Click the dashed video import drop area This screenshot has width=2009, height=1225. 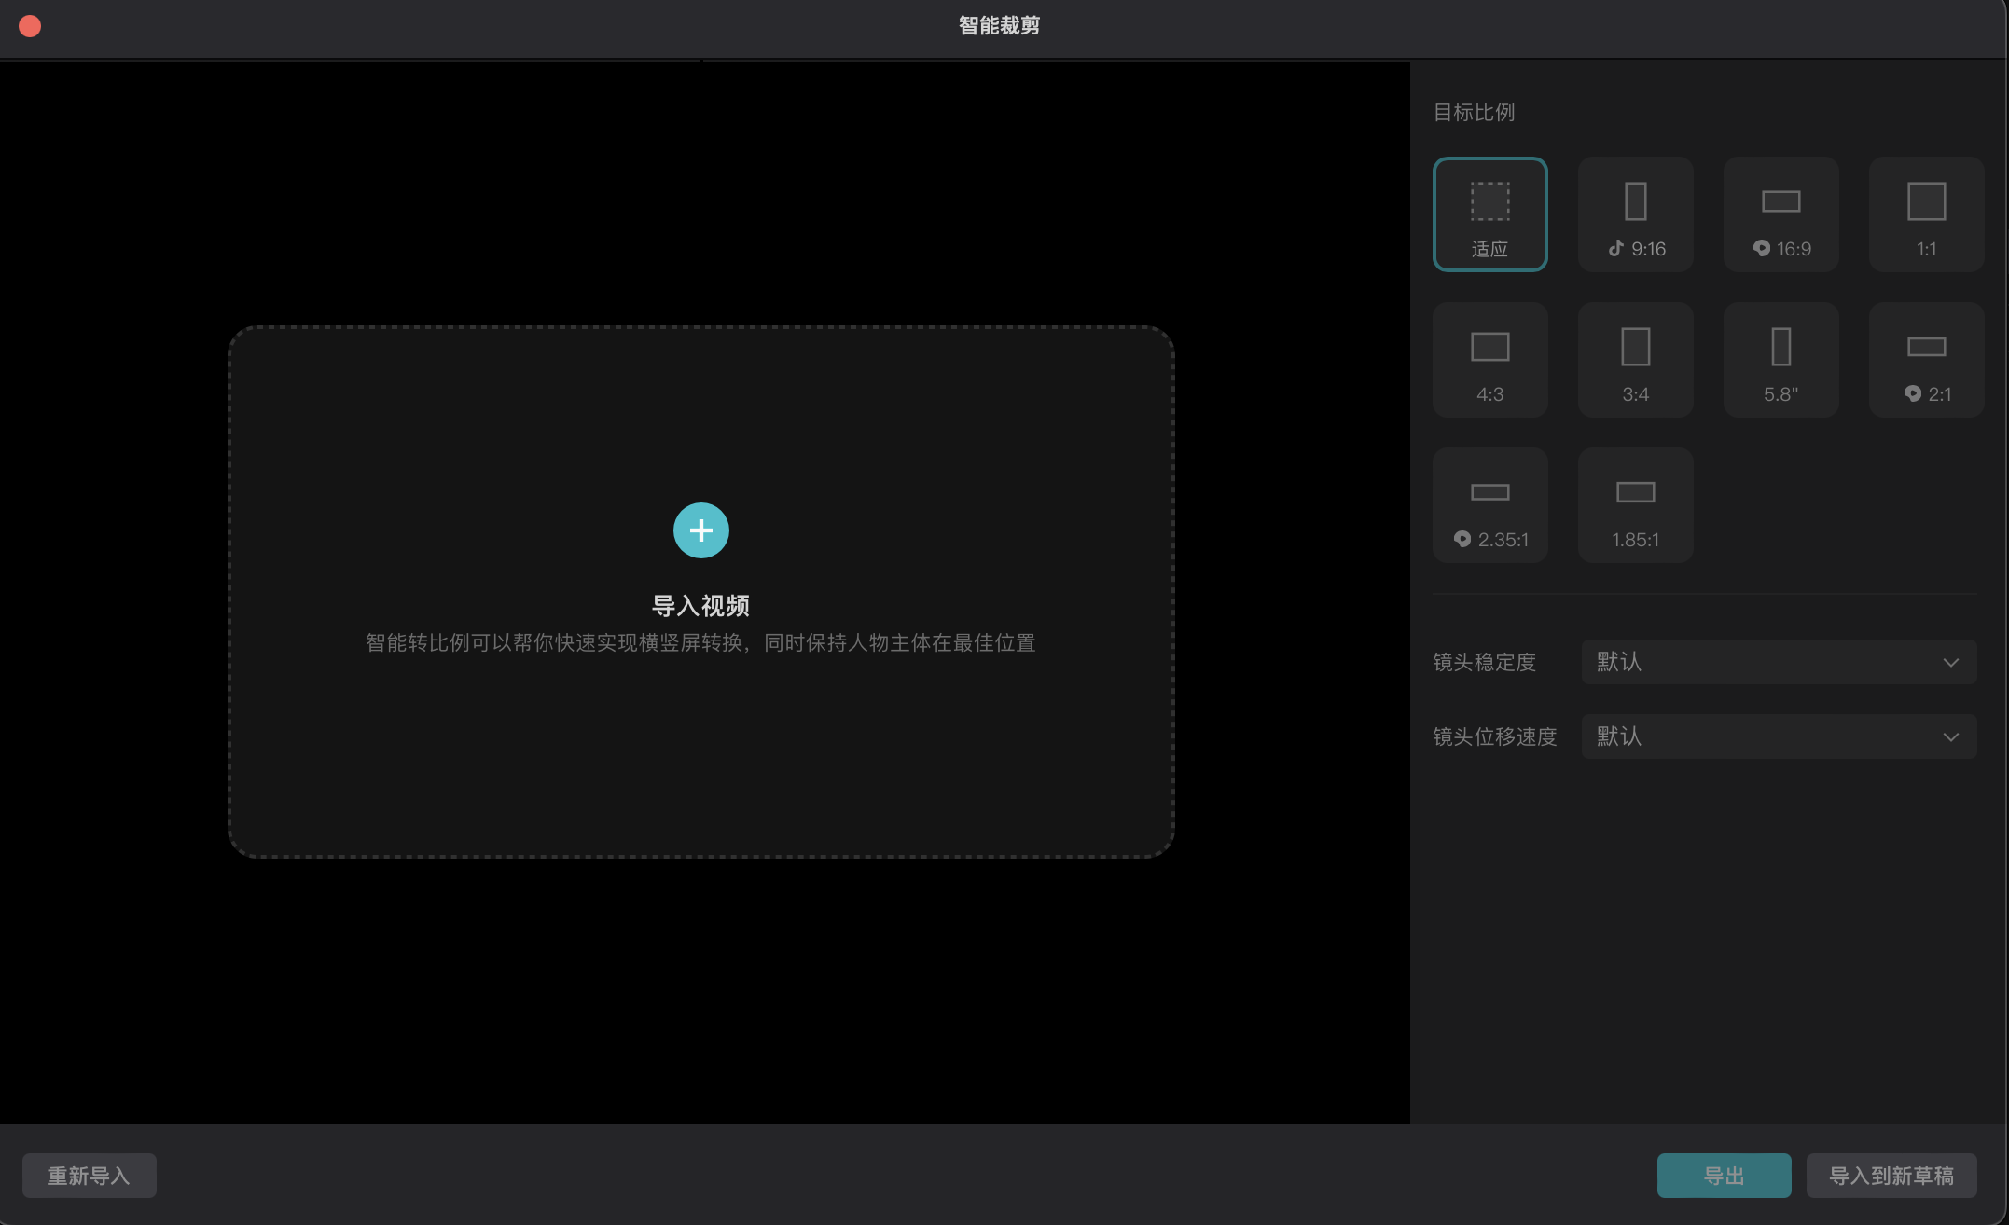(700, 746)
